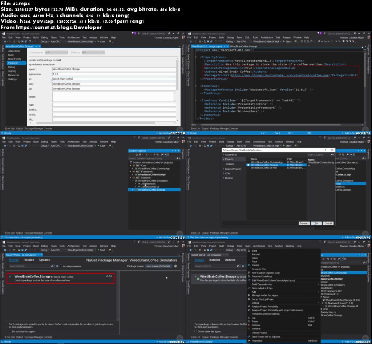Image resolution: width=372 pixels, height=344 pixels.
Task: Expand Dependencies node under WiredBrainCoffee.Simulators
Action: click(135, 184)
